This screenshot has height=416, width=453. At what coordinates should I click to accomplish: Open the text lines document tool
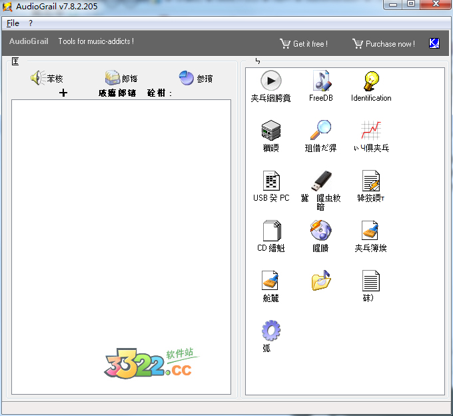tap(370, 286)
